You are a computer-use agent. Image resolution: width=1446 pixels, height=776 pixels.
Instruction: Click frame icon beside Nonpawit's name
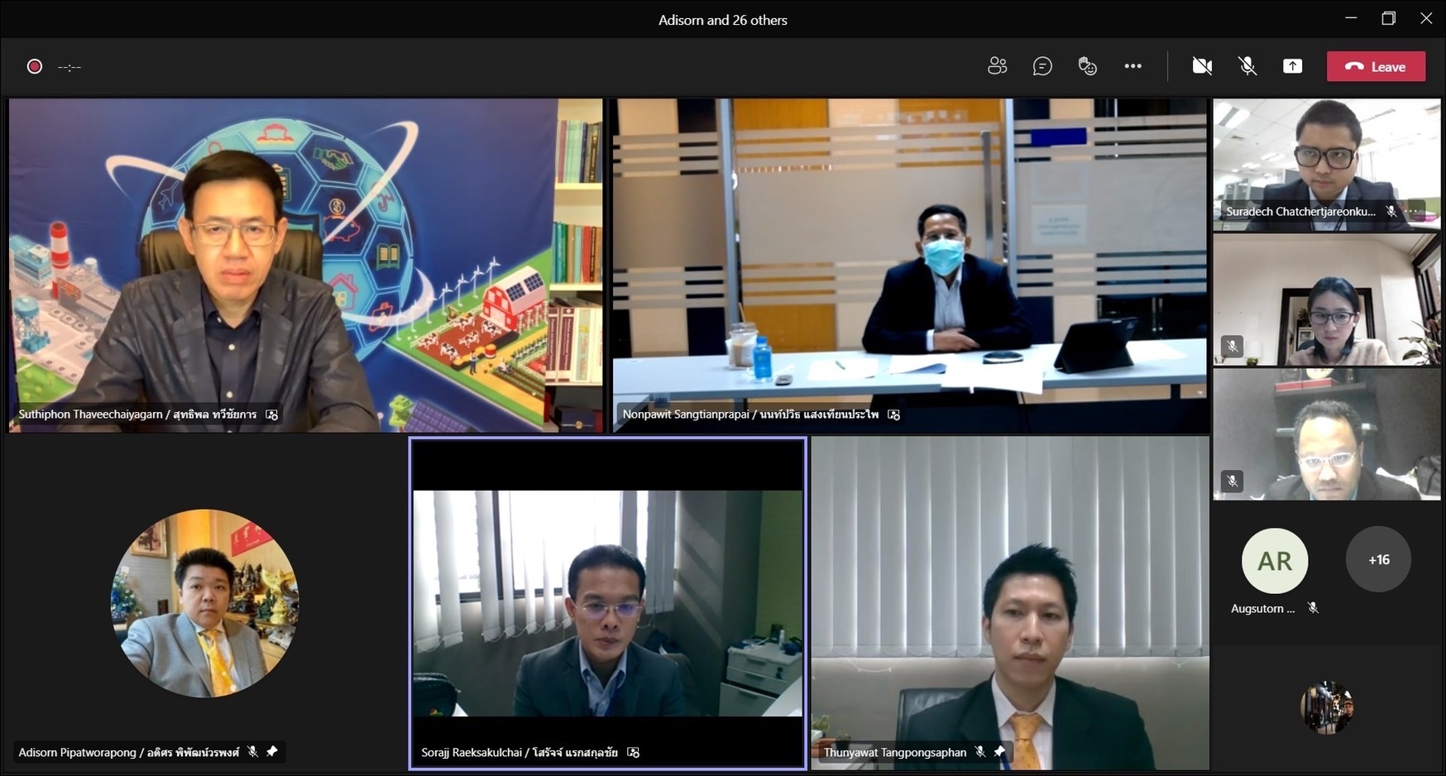894,414
